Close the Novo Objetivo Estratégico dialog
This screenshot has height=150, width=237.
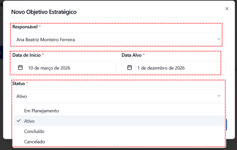[227, 9]
